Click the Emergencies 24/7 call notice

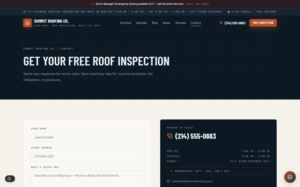pyautogui.click(x=218, y=171)
